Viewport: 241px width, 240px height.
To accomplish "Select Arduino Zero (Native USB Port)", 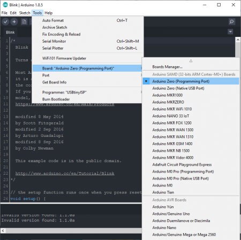I will pyautogui.click(x=191, y=88).
